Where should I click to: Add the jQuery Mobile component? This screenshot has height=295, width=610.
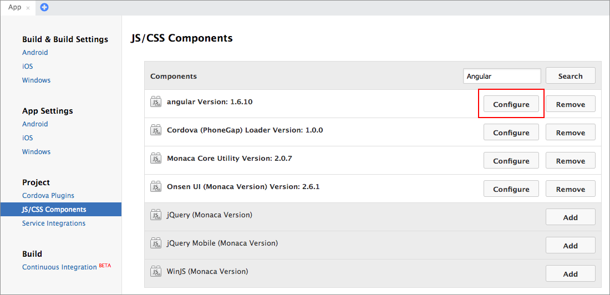coord(570,246)
